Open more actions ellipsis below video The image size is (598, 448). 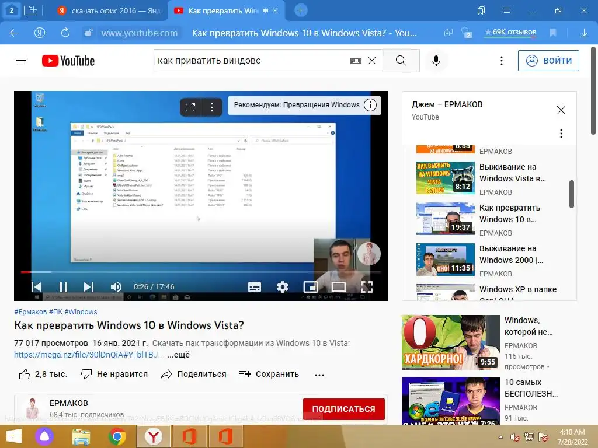[319, 375]
